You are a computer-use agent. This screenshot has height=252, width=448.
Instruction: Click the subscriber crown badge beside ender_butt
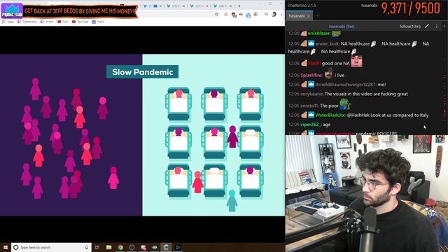311,43
